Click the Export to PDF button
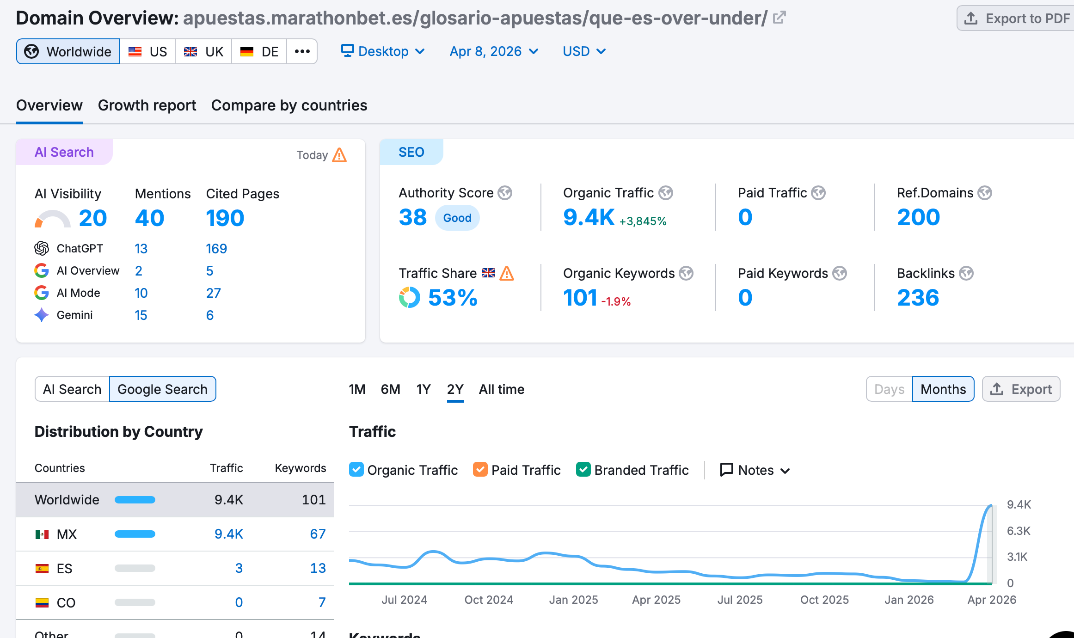This screenshot has width=1074, height=638. (1017, 18)
